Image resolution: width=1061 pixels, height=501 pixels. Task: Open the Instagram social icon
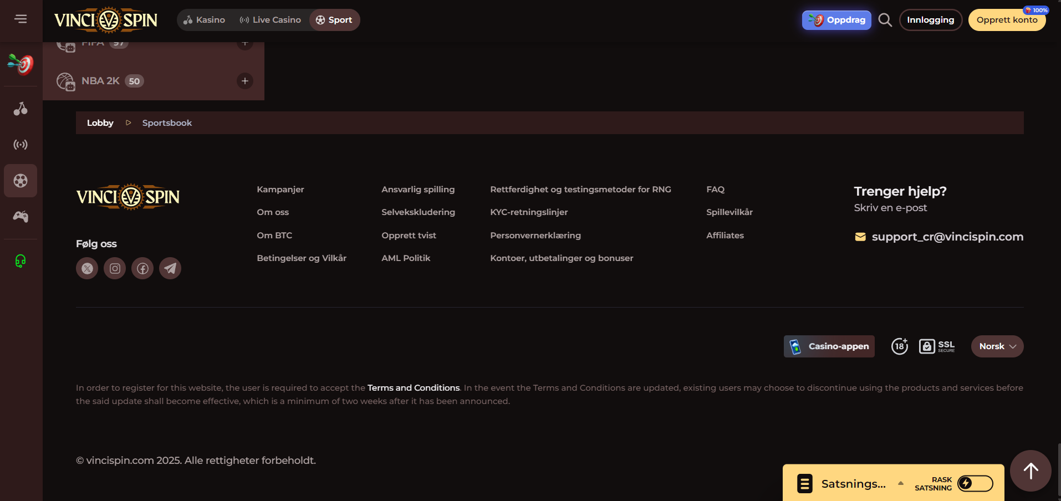(115, 268)
